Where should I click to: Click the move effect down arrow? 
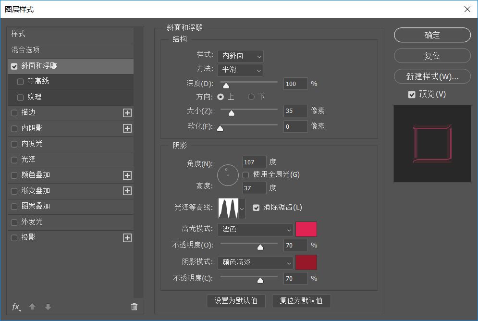click(48, 307)
